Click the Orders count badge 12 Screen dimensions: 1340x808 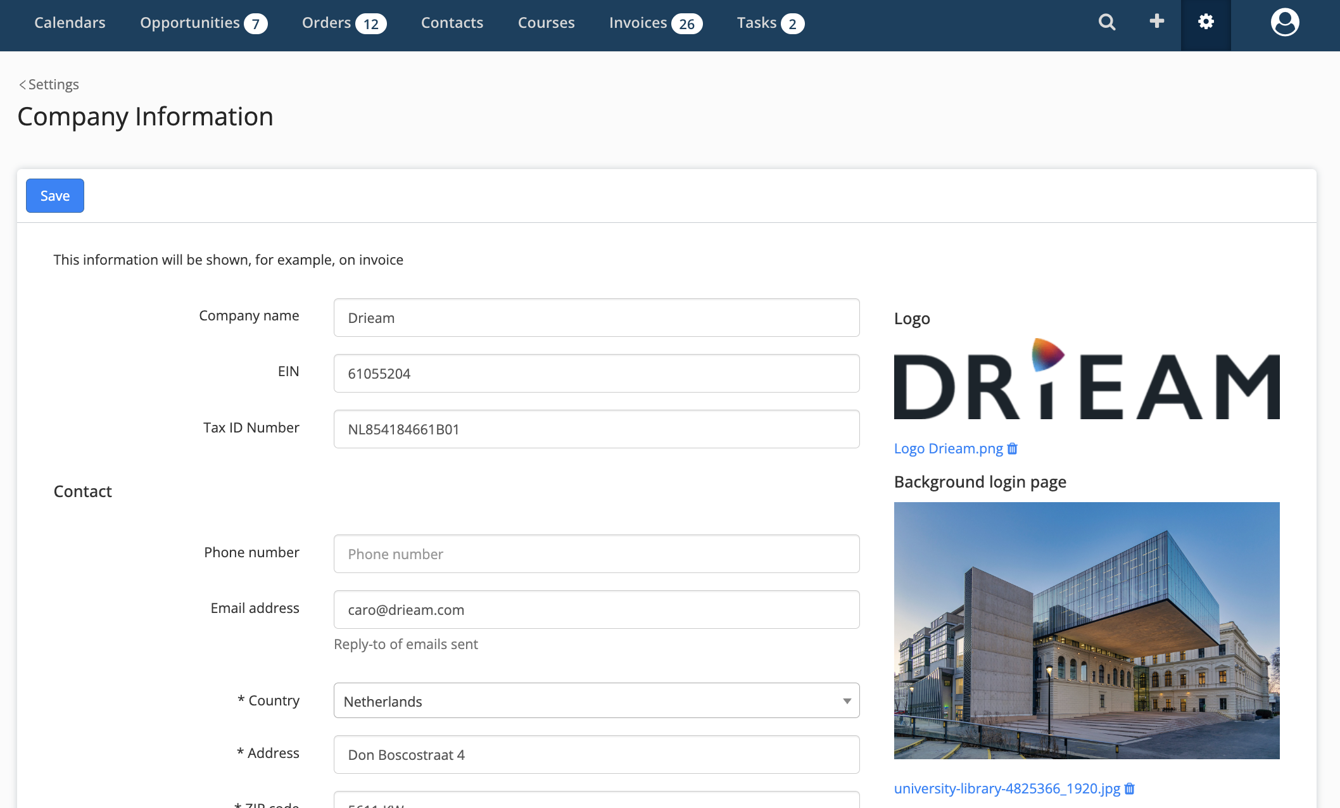(371, 24)
